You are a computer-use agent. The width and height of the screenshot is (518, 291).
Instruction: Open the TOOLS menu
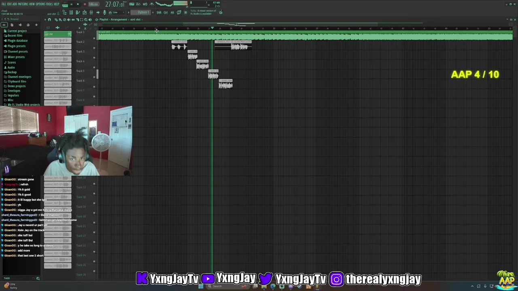coord(49,4)
